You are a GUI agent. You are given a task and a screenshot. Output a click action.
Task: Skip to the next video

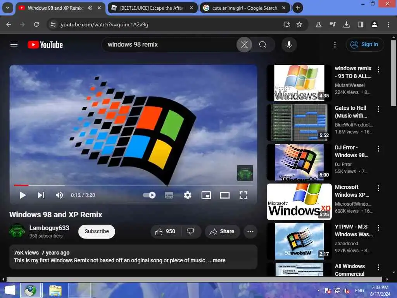tap(41, 195)
